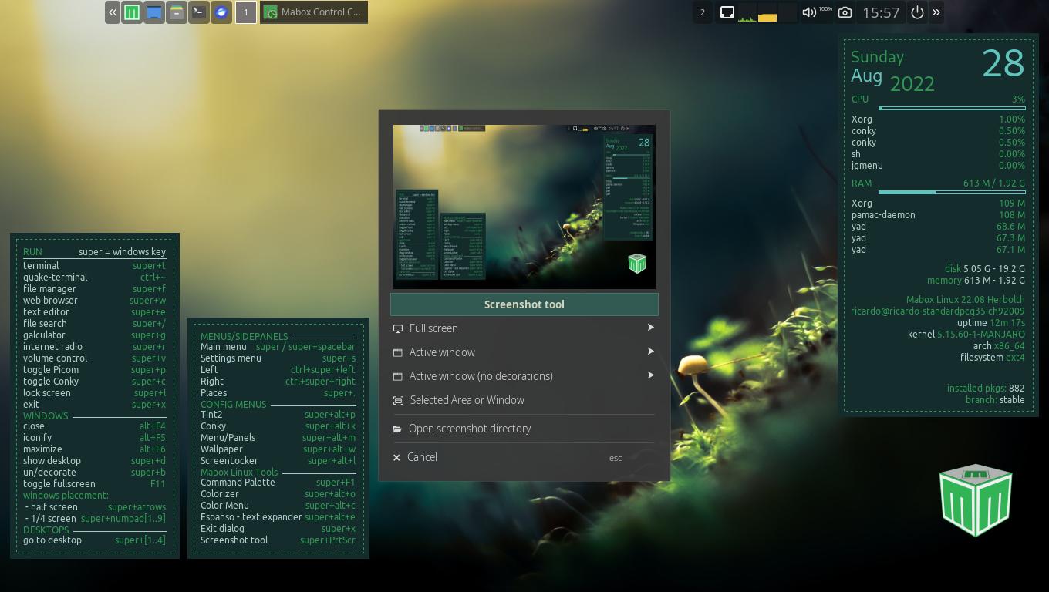The width and height of the screenshot is (1049, 592).
Task: Click the 'installed pkgs: 882' line
Action: pyautogui.click(x=986, y=388)
